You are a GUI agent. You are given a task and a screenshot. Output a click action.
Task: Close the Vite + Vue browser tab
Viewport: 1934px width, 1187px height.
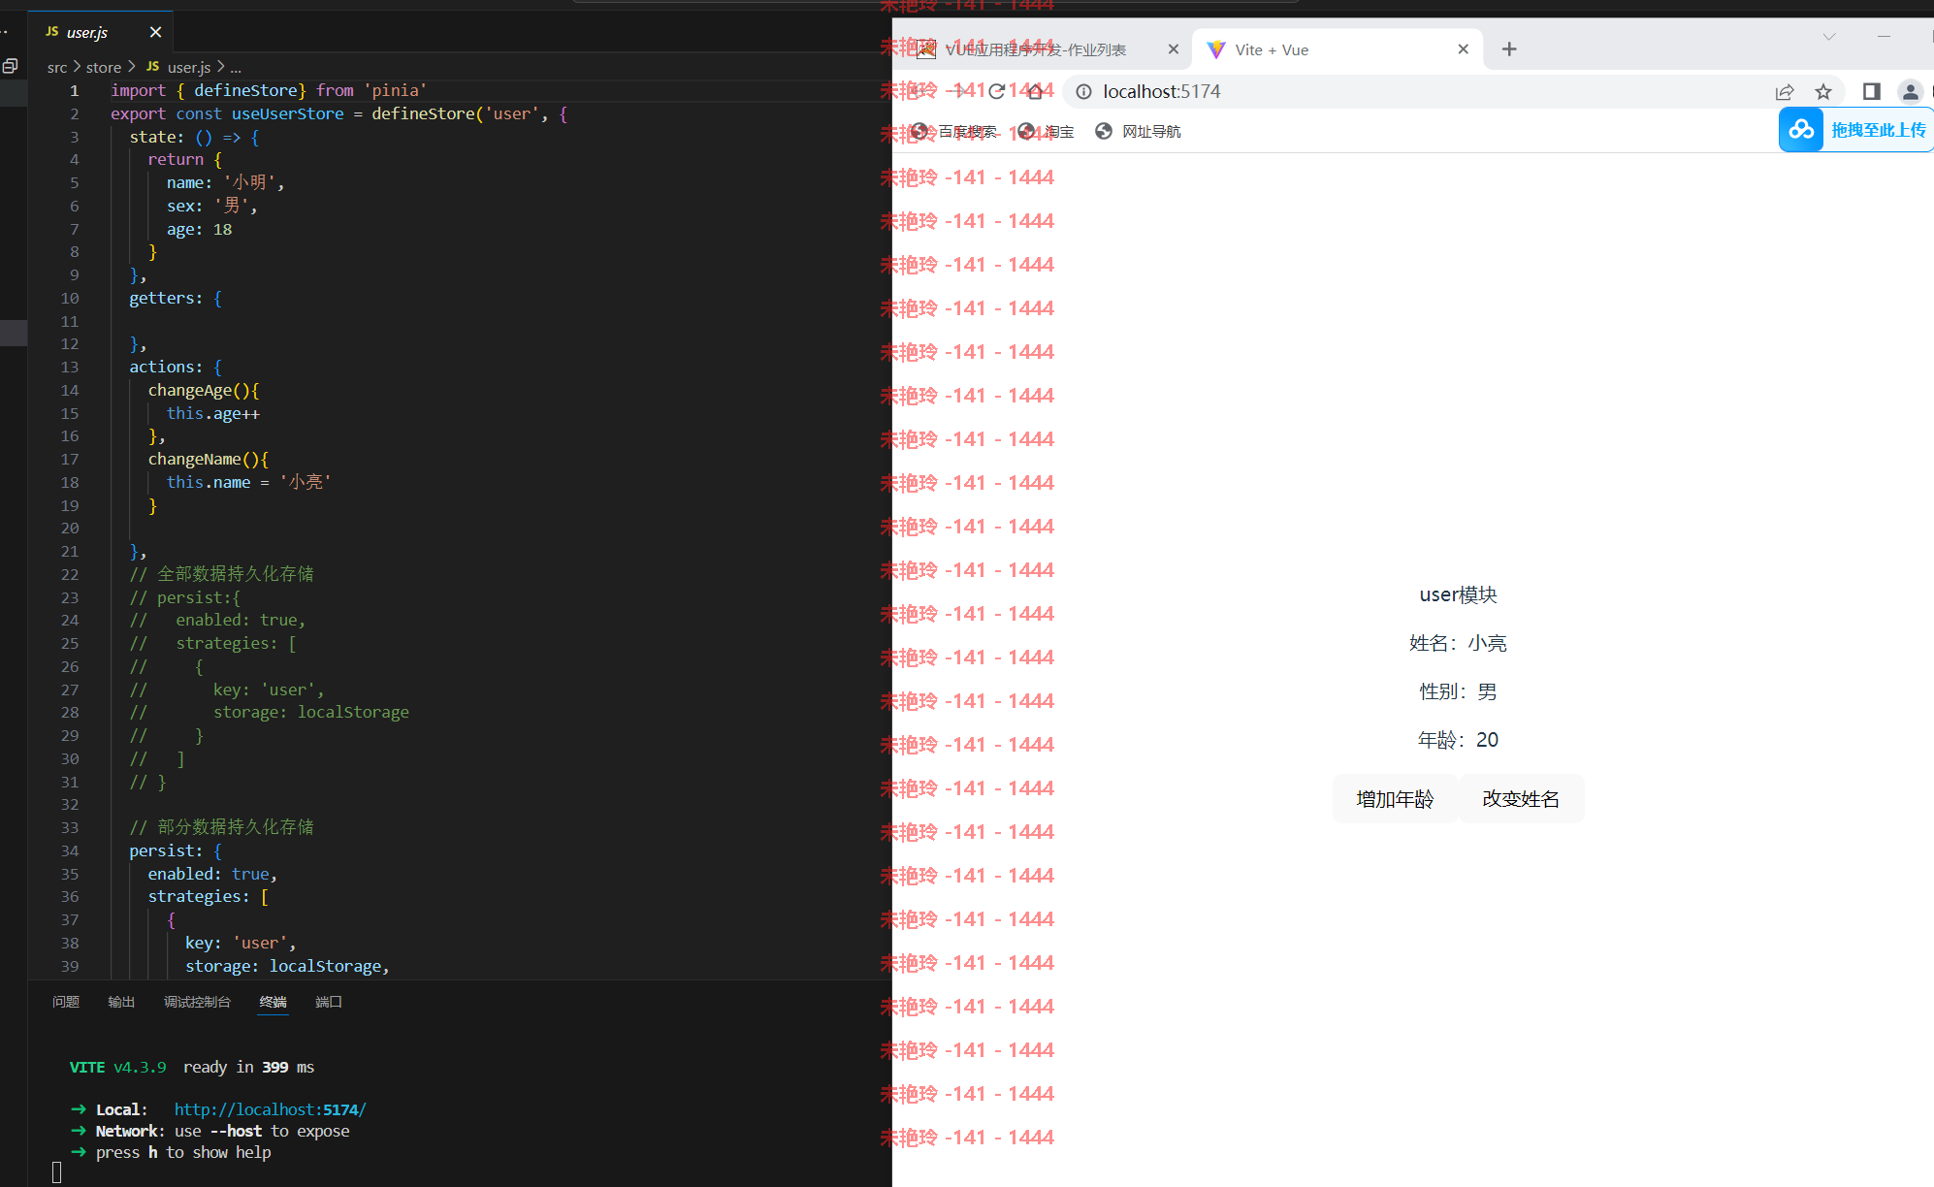click(1464, 49)
